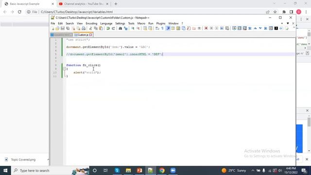Run macro multiple times icon
Viewport: 311px width, 175px height.
coord(222,29)
